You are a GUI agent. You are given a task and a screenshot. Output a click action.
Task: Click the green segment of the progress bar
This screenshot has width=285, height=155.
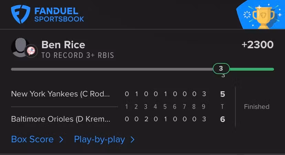[x=251, y=69]
